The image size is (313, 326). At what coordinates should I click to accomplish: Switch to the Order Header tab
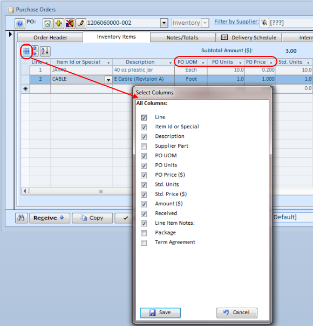pos(50,38)
